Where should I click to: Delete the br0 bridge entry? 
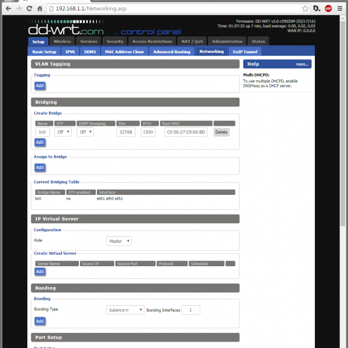[221, 132]
